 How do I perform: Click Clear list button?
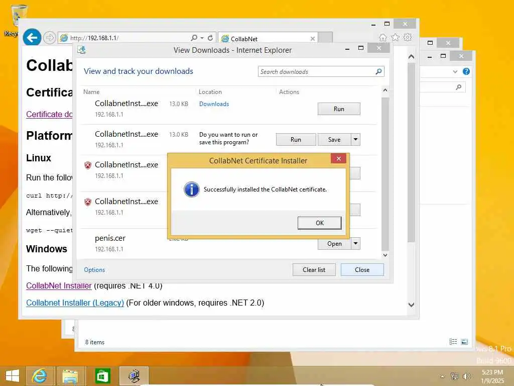pyautogui.click(x=314, y=270)
